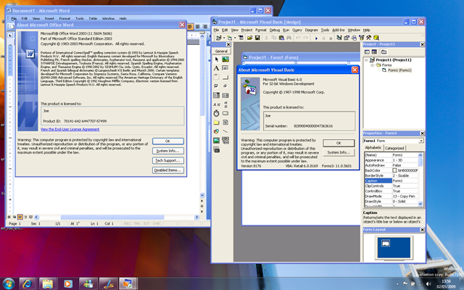Open Diagram menu in Visual Basic
464x290 pixels.
[x=311, y=30]
